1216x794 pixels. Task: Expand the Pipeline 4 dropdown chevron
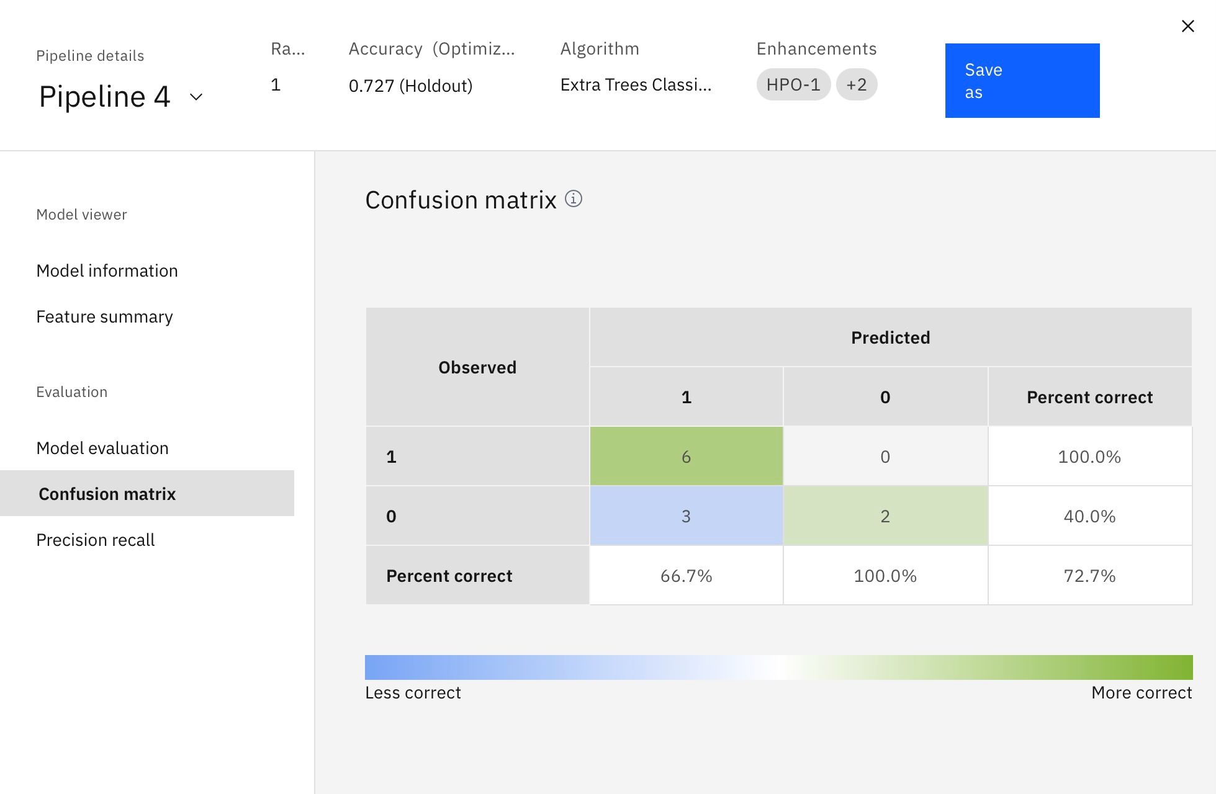tap(196, 97)
